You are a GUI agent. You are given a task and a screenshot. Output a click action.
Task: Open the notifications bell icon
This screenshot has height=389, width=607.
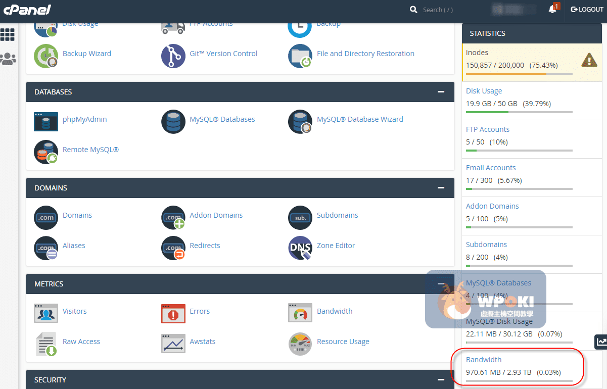[552, 10]
